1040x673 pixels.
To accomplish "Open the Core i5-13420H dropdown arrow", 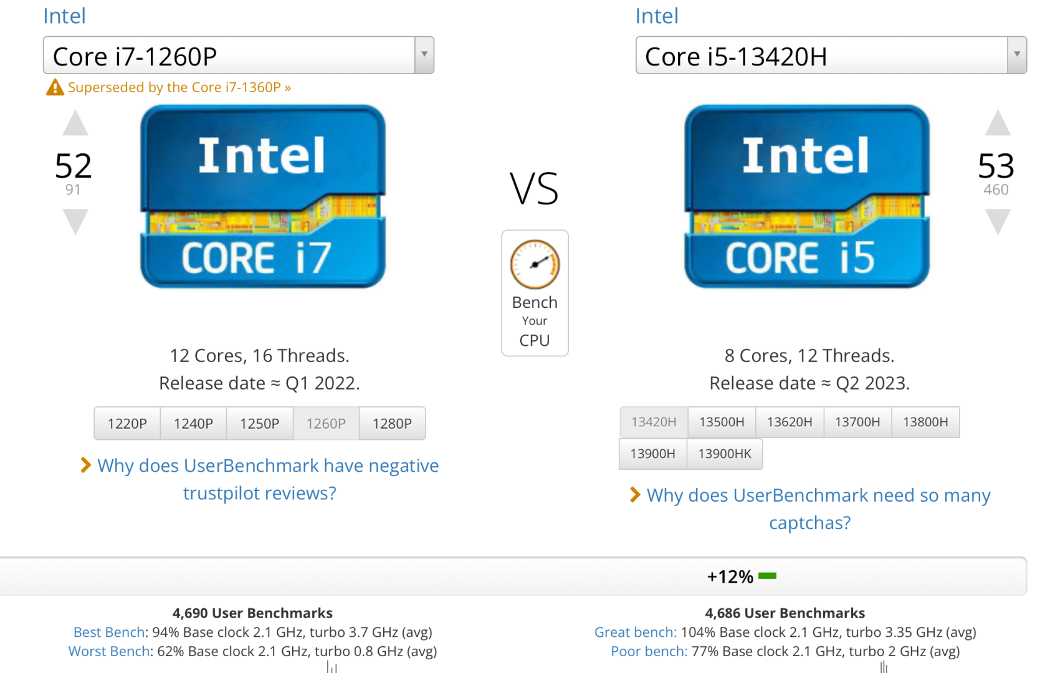I will pos(1017,55).
